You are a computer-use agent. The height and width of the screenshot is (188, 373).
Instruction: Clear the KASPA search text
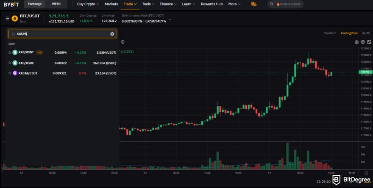pos(112,34)
